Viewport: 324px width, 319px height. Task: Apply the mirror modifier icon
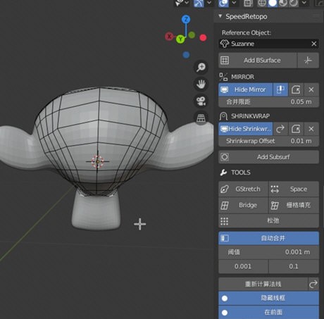coord(296,89)
